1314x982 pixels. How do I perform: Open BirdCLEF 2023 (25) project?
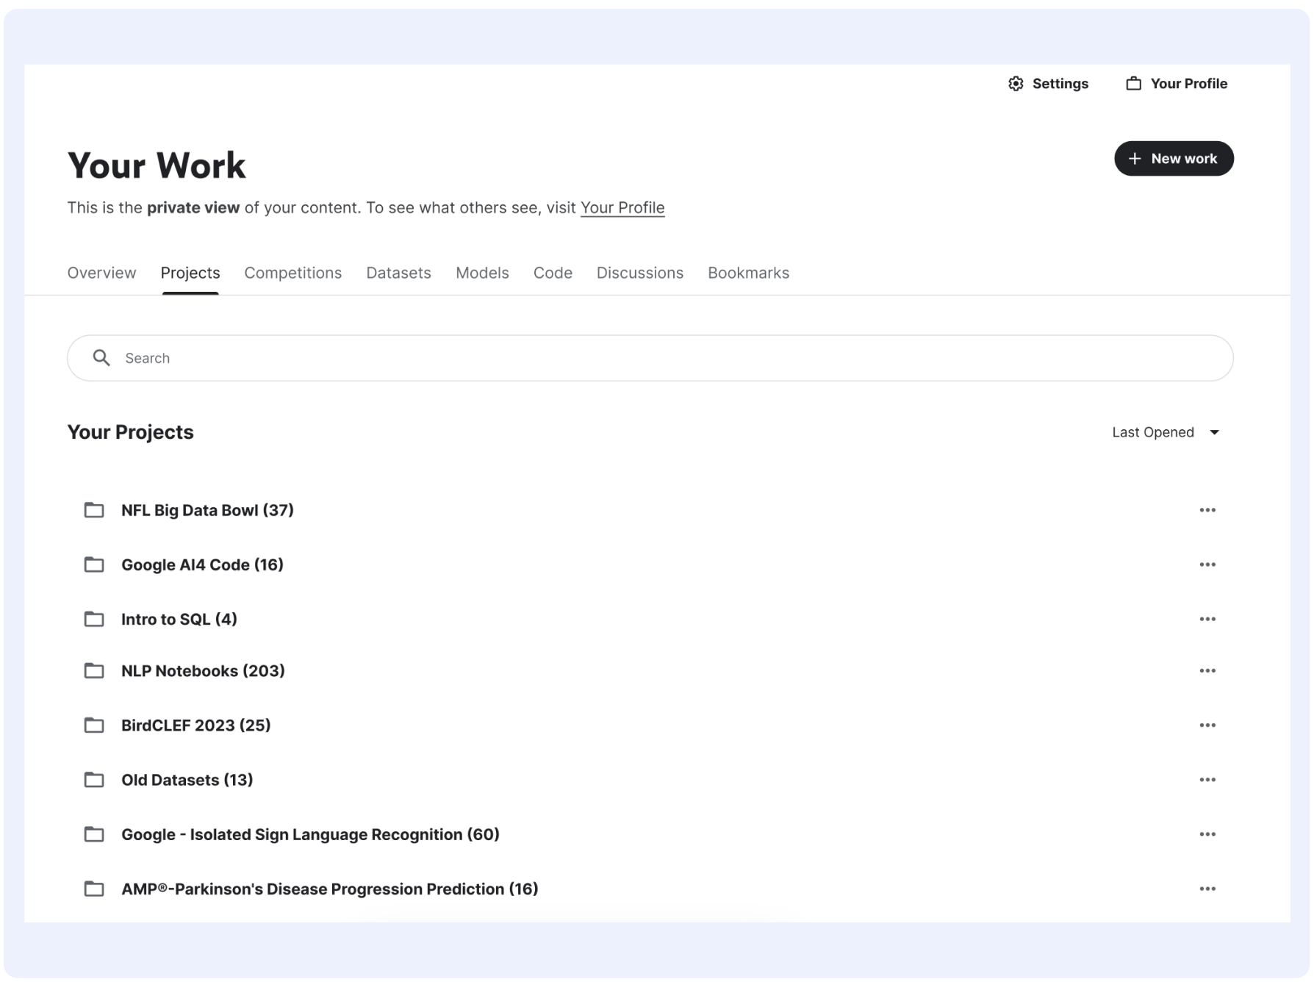[x=196, y=725]
